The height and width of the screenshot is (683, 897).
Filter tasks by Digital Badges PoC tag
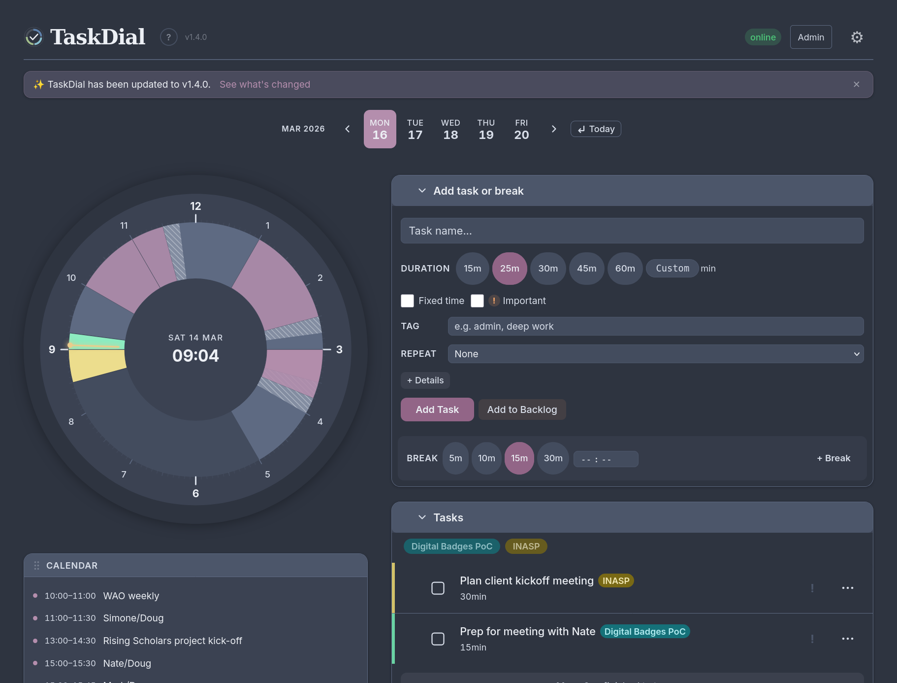pyautogui.click(x=451, y=546)
